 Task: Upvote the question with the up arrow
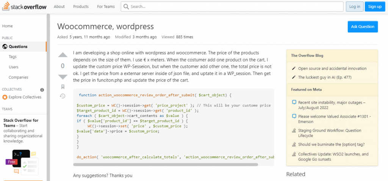click(x=63, y=55)
